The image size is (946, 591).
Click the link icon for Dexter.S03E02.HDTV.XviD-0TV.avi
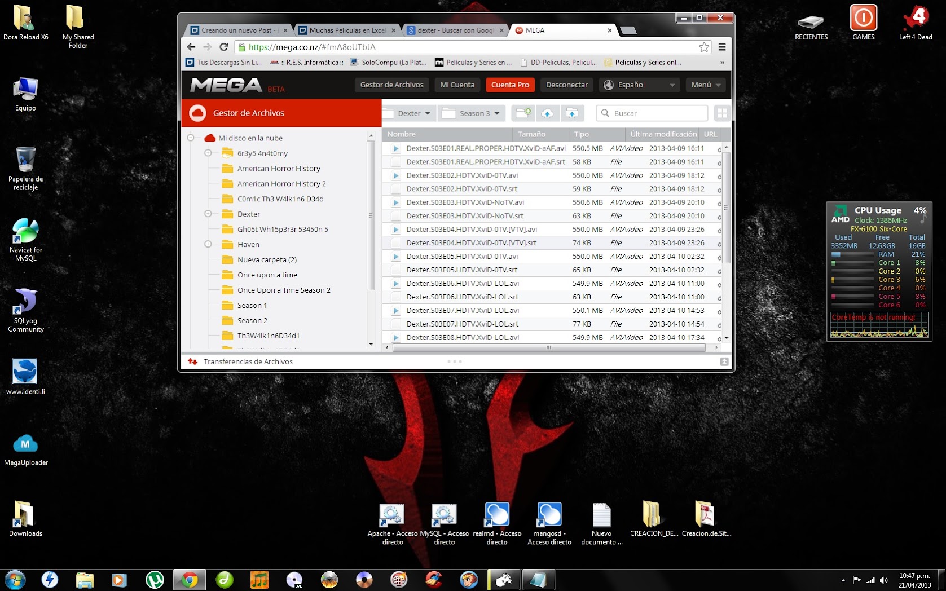(x=719, y=176)
